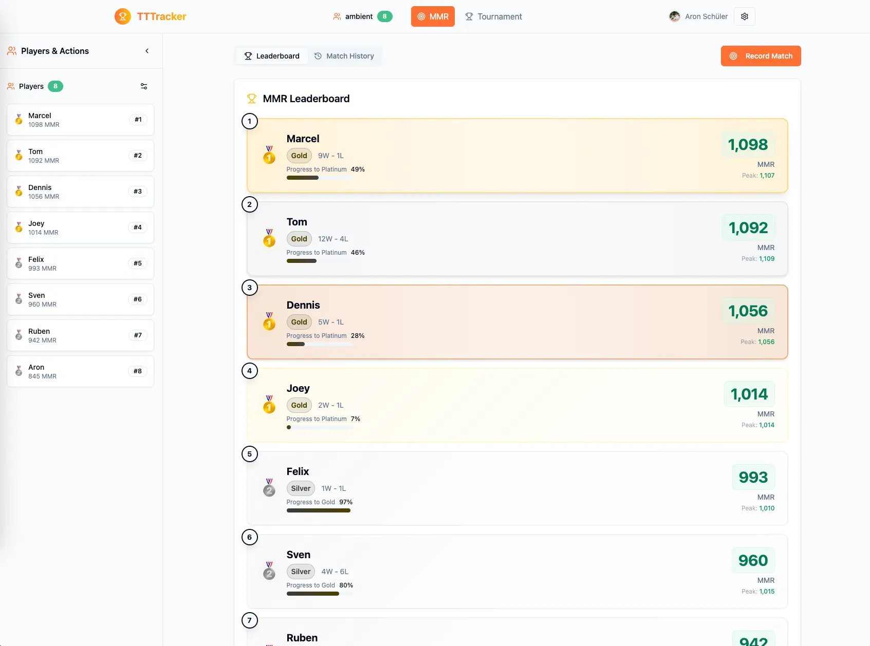The height and width of the screenshot is (646, 870).
Task: Switch to the Match History tab
Action: coord(345,56)
